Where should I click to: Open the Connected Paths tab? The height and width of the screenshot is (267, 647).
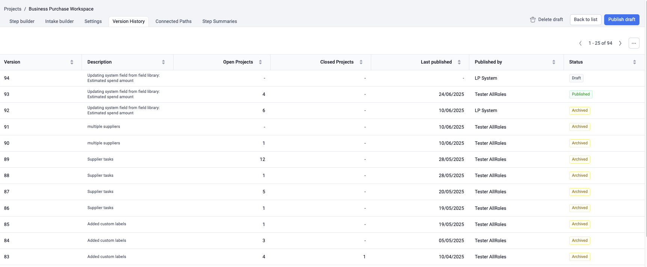(x=173, y=21)
